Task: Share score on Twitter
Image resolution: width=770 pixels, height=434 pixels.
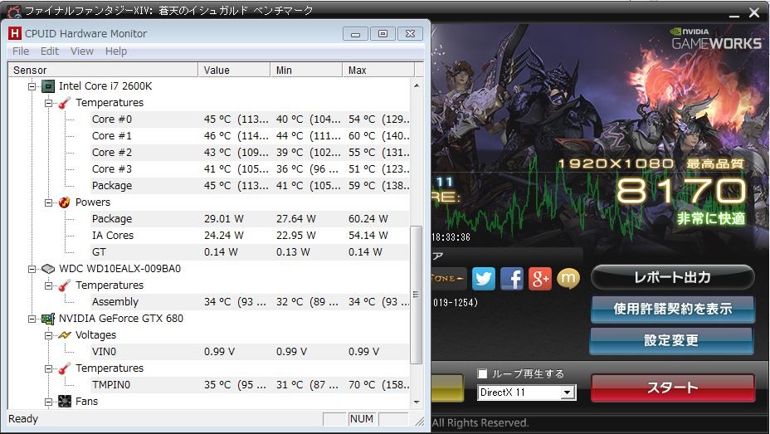Action: click(x=484, y=278)
